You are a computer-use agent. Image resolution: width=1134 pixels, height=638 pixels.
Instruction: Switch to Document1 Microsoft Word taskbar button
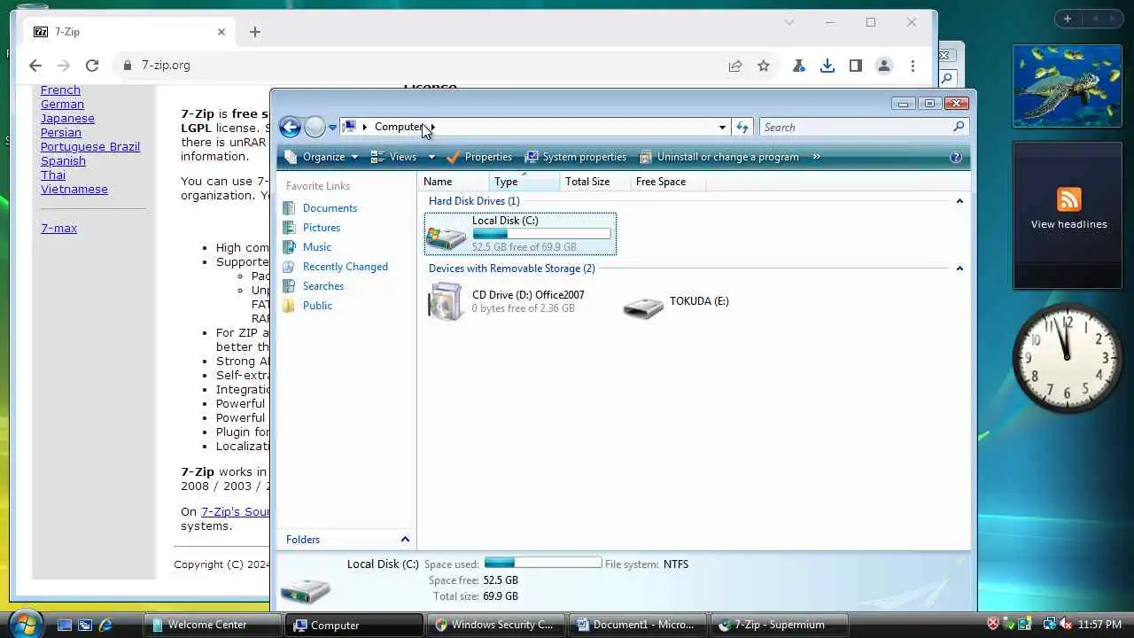637,625
